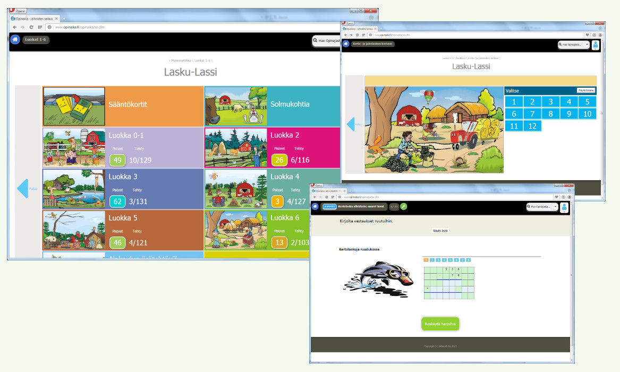Select exercise page 8 square
This screenshot has height=372, width=620.
tap(468, 260)
